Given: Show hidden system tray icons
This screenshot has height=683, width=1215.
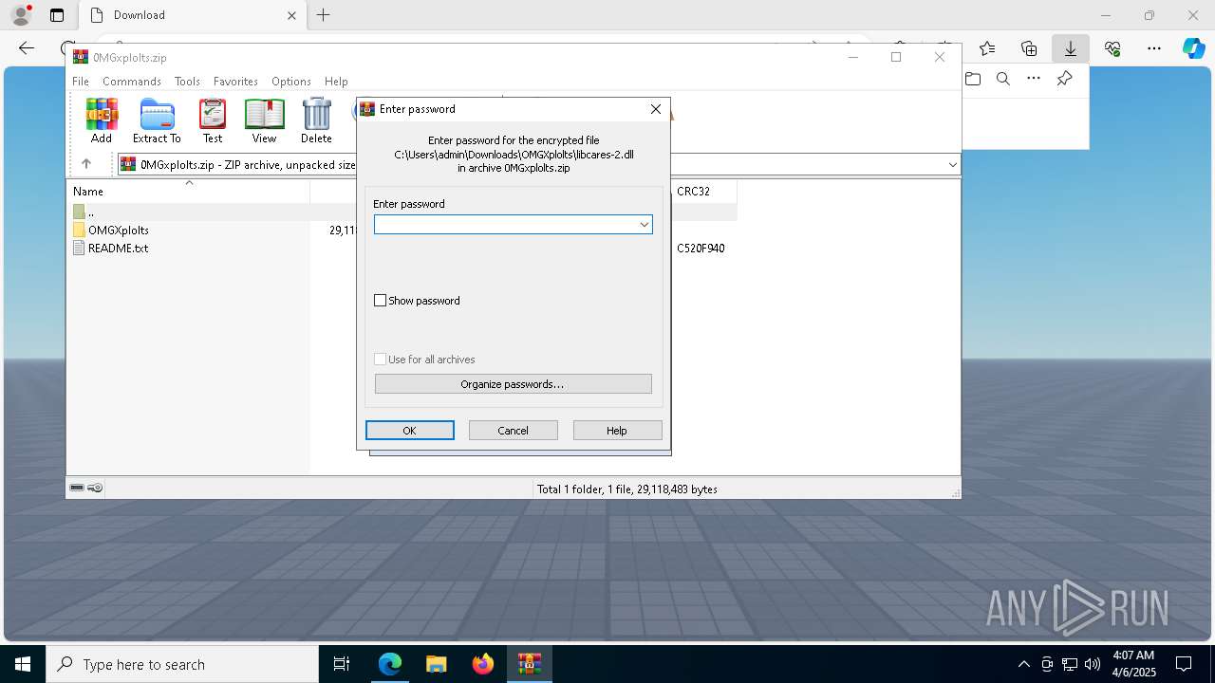Looking at the screenshot, I should [x=1024, y=664].
